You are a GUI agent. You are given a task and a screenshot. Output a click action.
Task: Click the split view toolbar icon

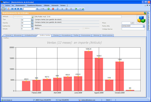pyautogui.click(x=6, y=9)
